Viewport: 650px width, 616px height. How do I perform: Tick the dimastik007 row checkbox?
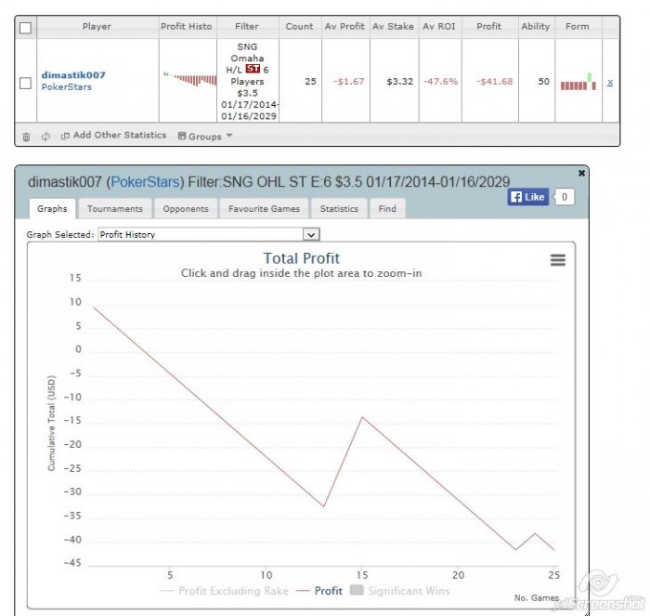tap(25, 83)
